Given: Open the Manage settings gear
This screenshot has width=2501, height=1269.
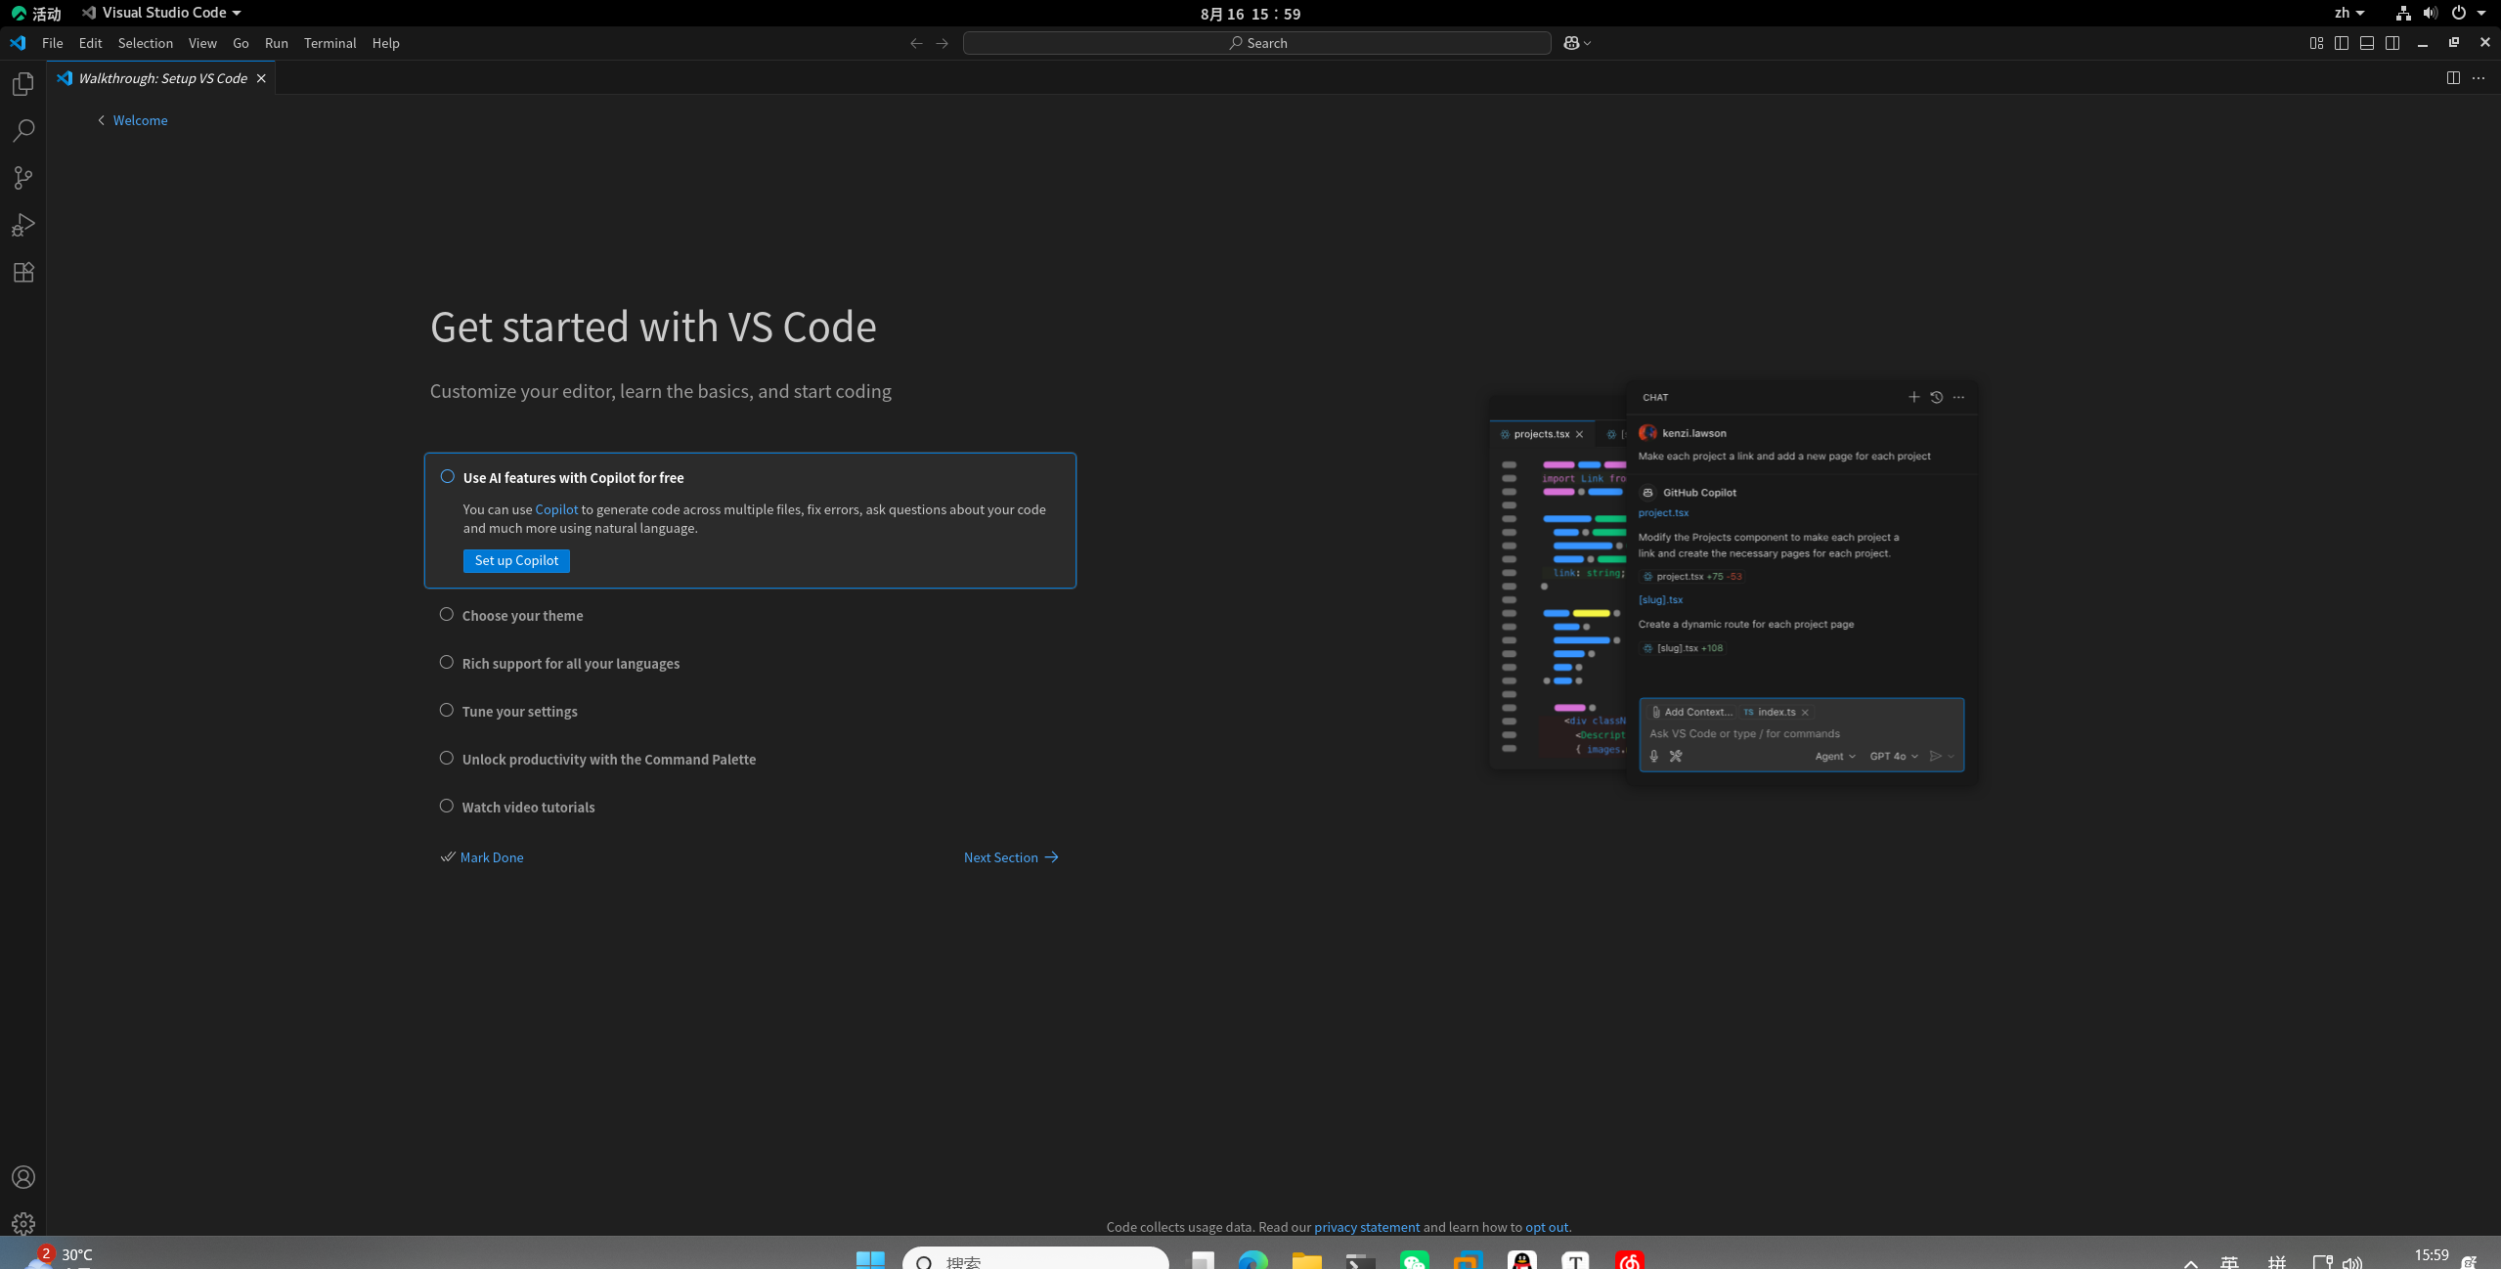Looking at the screenshot, I should [22, 1223].
